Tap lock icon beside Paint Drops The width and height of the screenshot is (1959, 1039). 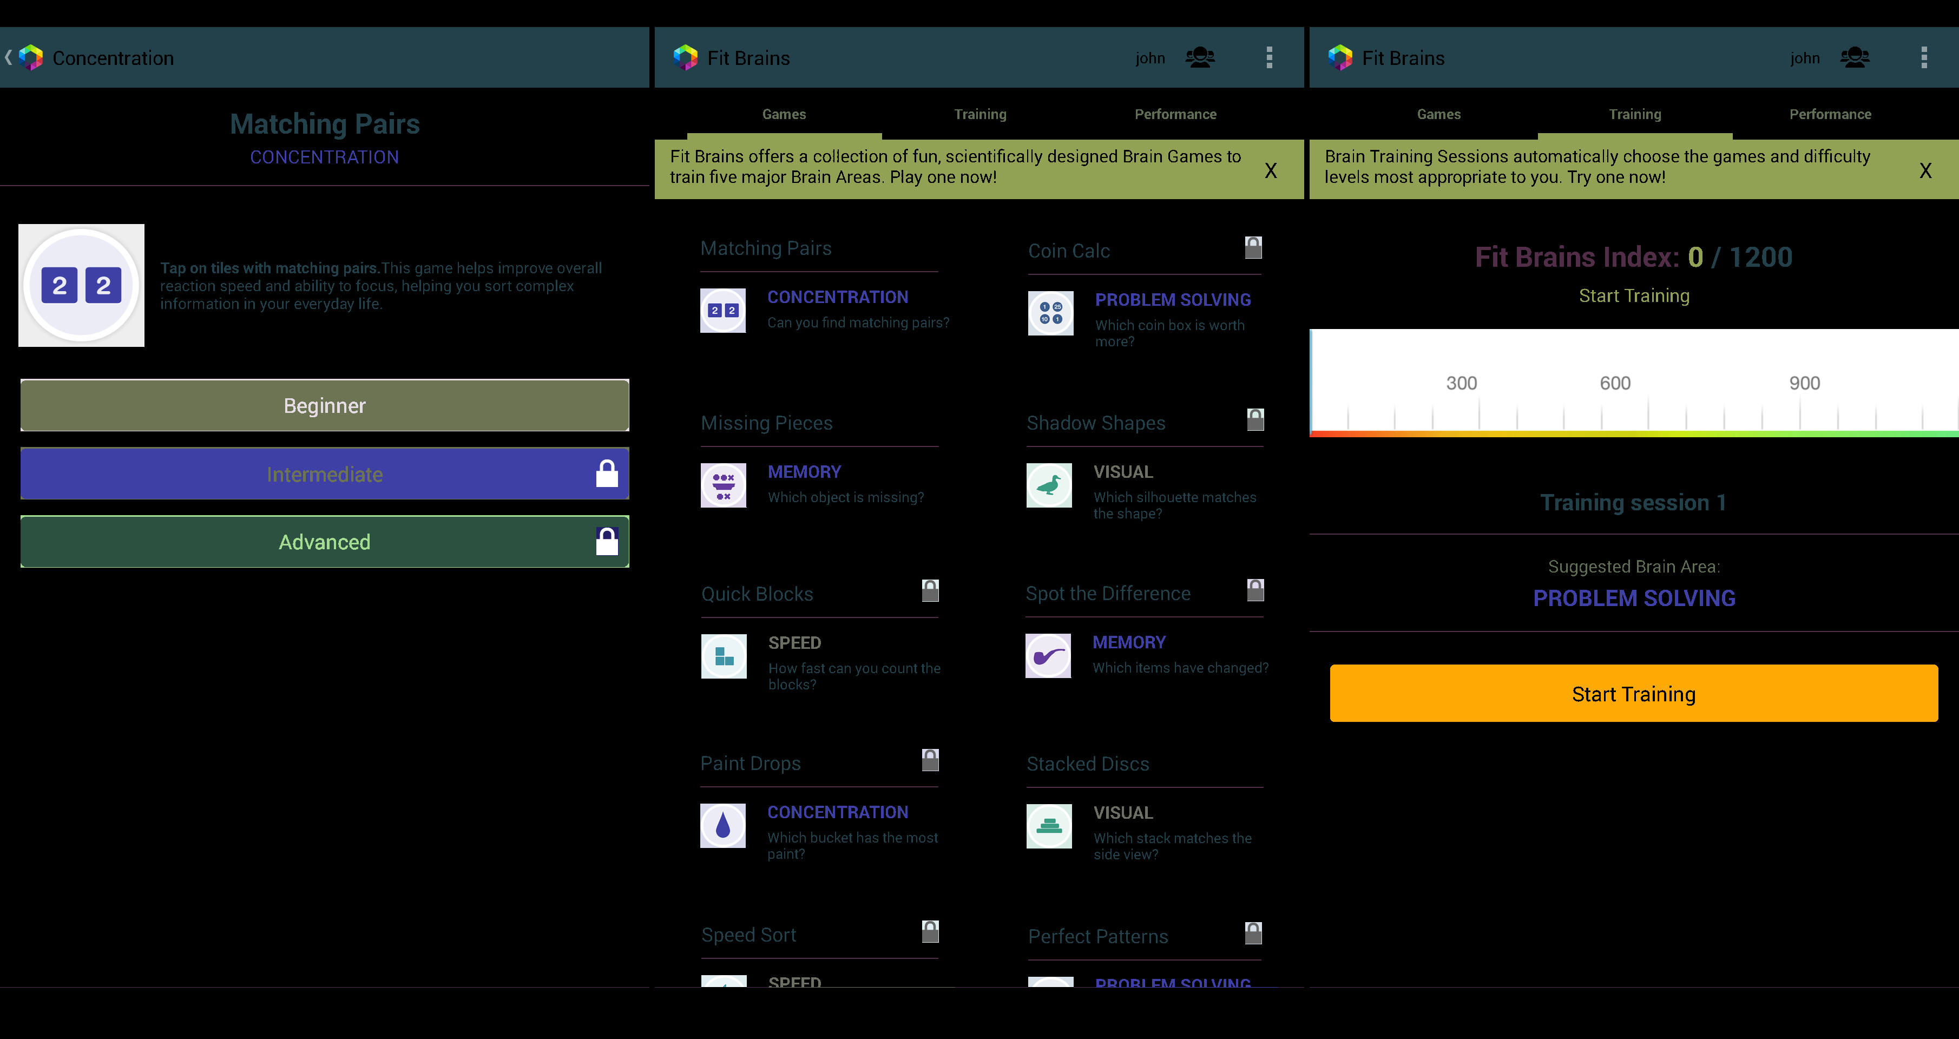click(931, 760)
